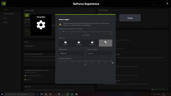Select the custom quality wrench preset
171x96 pixels.
coord(106,43)
